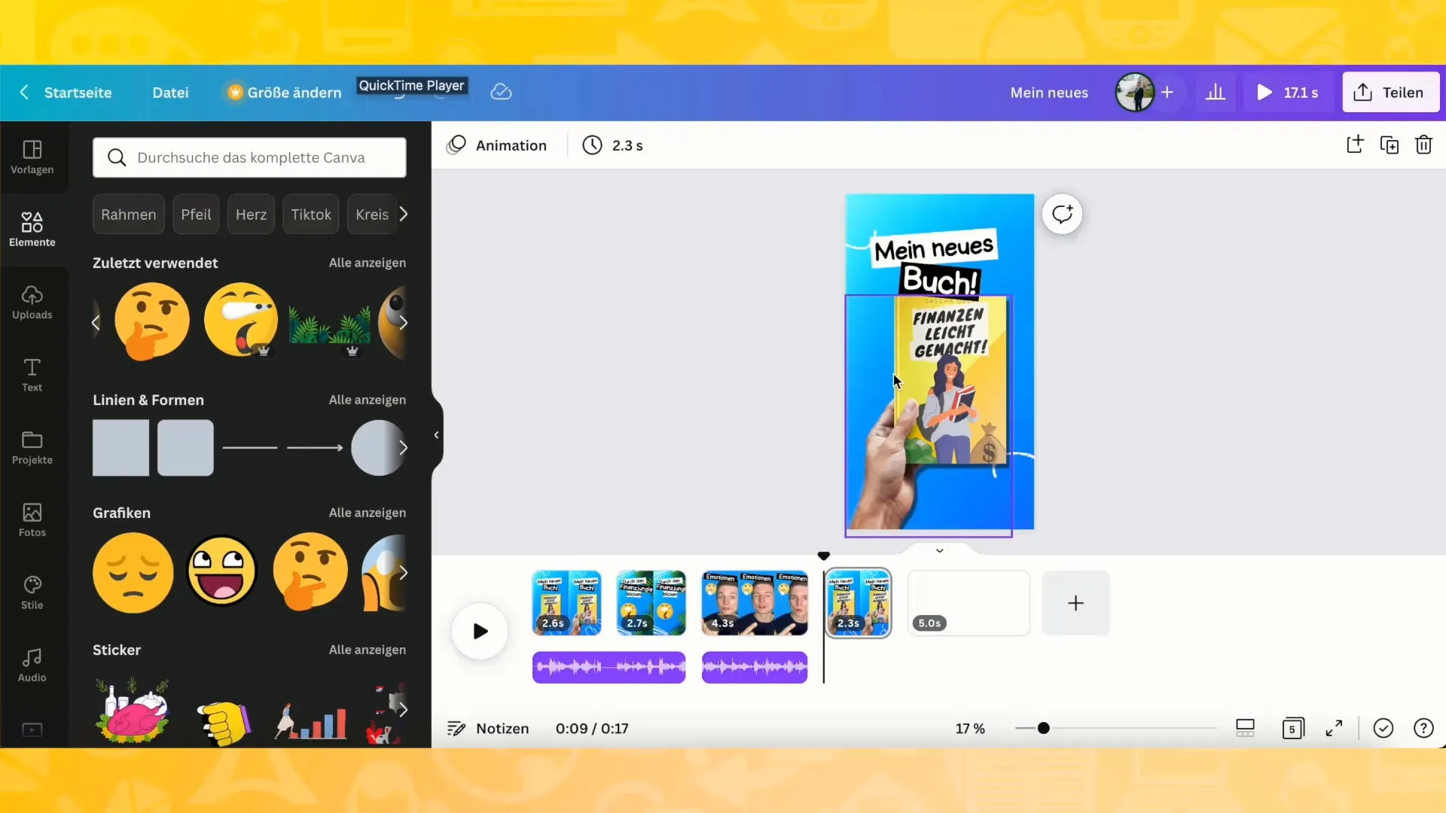Viewport: 1446px width, 813px height.
Task: Expand the Linien & Formen section
Action: 368,399
